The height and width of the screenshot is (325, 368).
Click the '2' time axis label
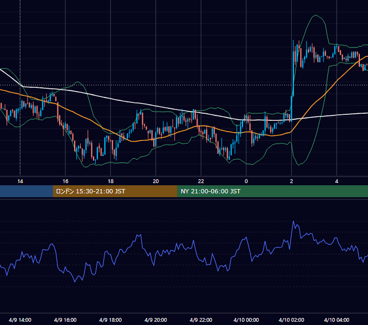[292, 181]
